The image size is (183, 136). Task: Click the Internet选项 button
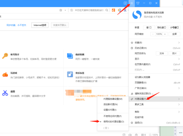pos(40,25)
